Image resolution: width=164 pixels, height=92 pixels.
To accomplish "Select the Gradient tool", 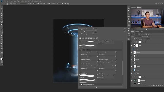I will [2, 33].
